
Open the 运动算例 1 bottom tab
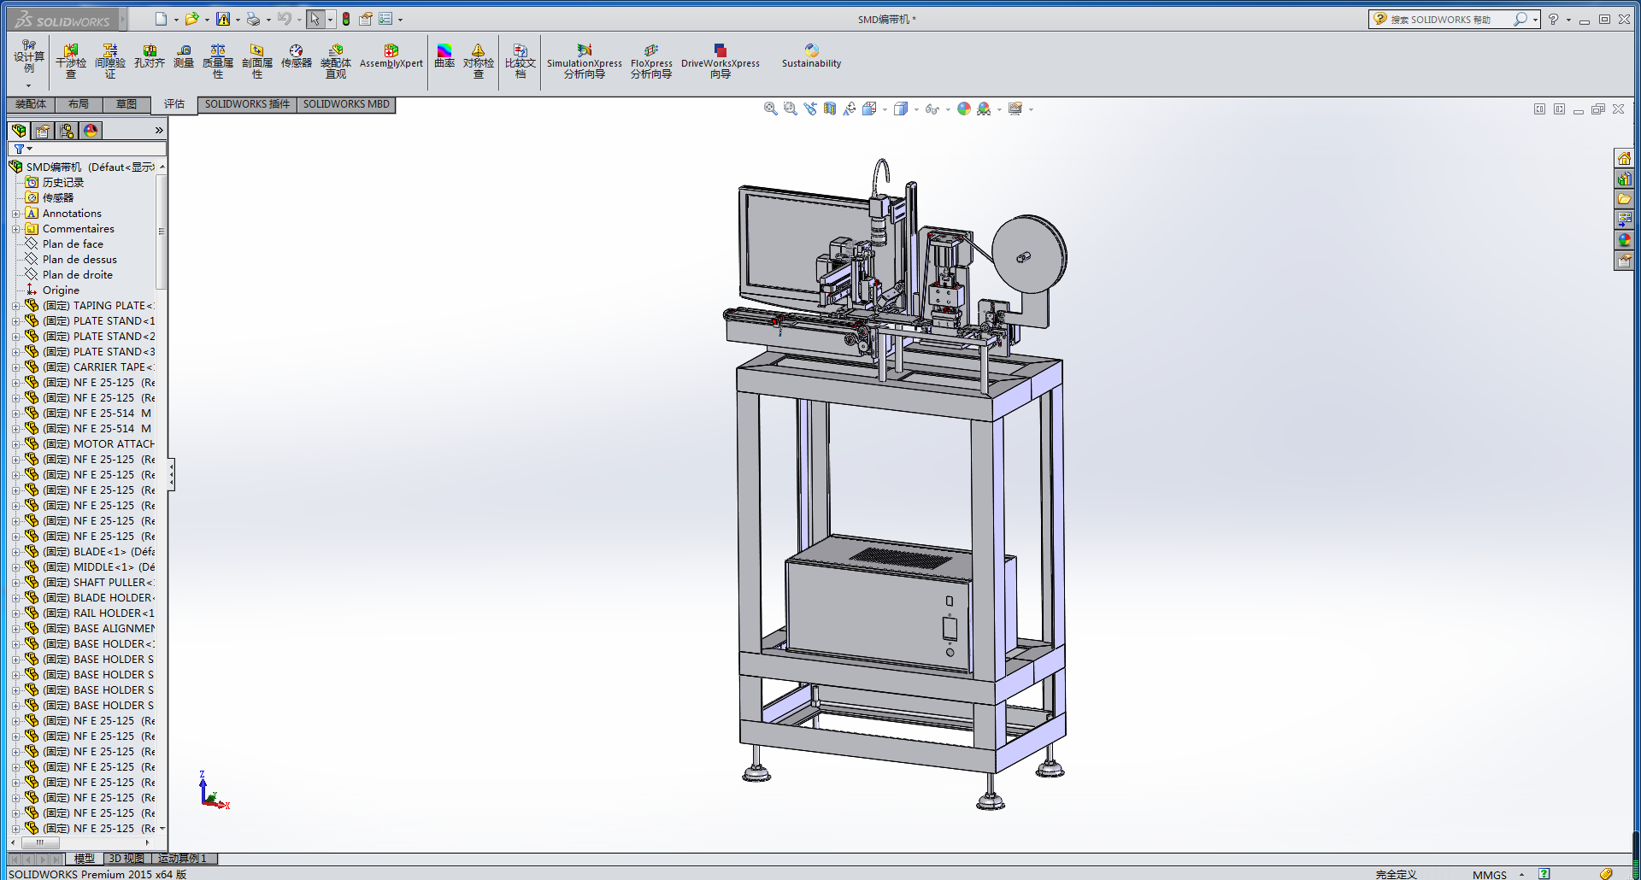[183, 859]
